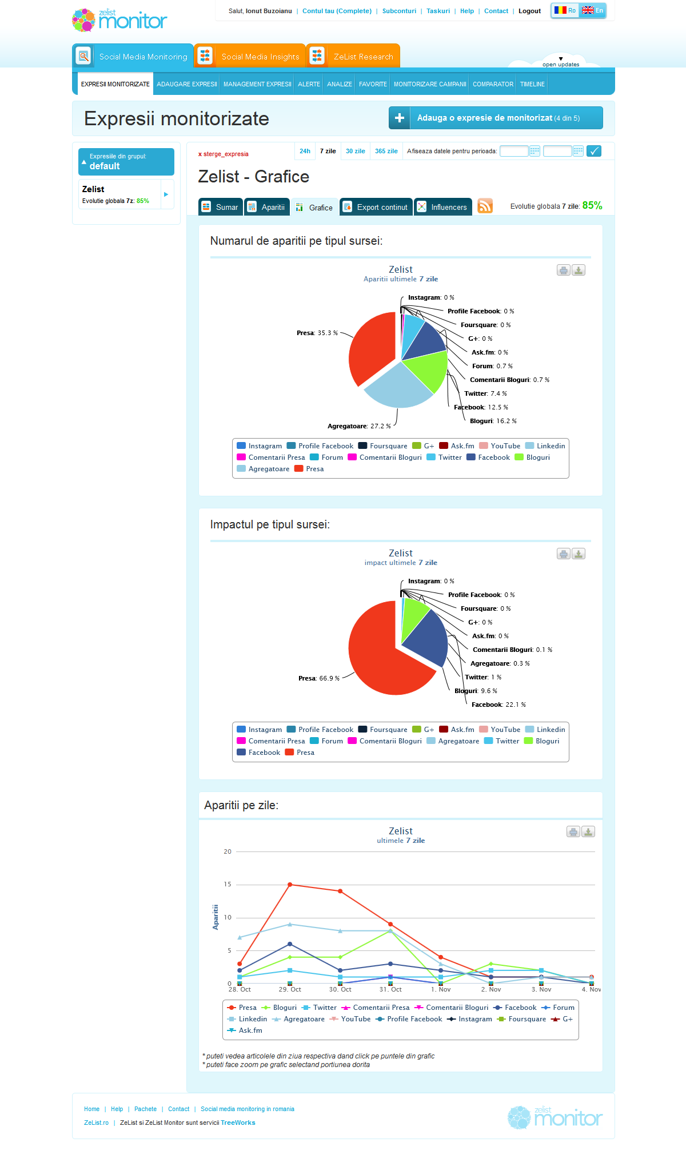Screen dimensions: 686x1166
Task: Toggle YouTube in Numarul de aparitii legend
Action: (x=500, y=446)
